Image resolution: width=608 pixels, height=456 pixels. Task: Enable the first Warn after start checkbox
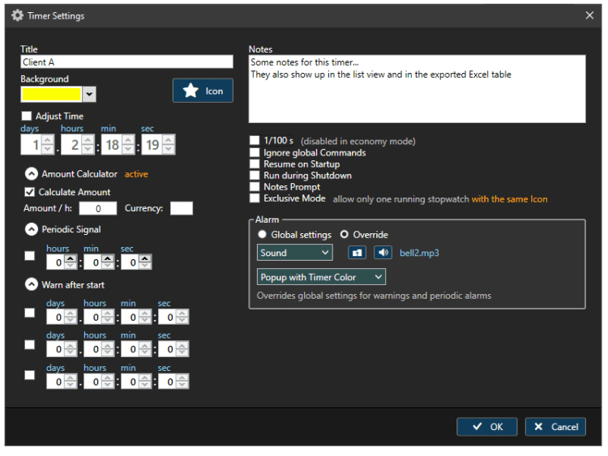29,313
